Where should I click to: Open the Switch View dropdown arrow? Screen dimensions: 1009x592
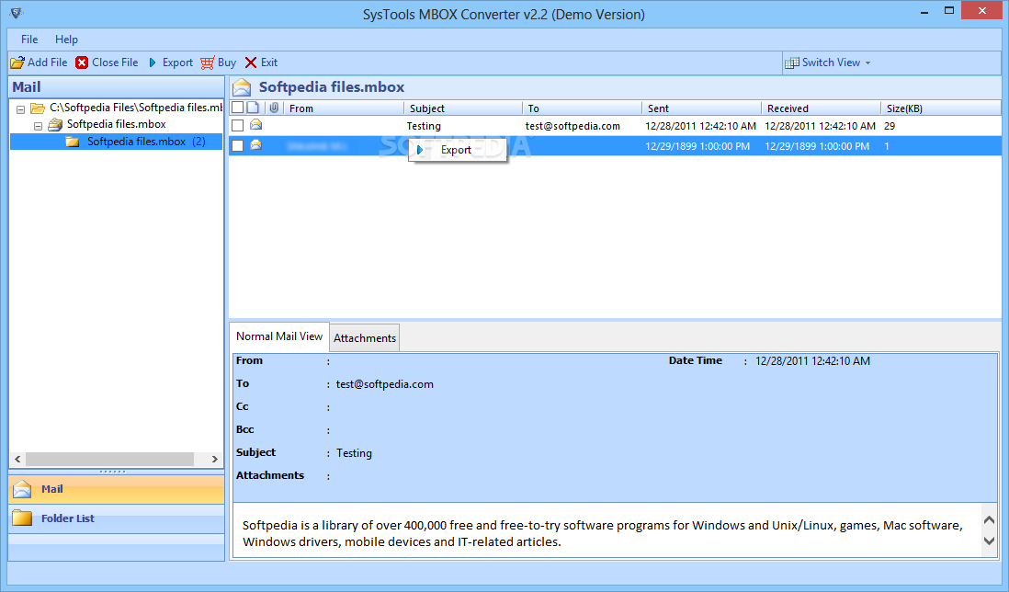click(x=868, y=63)
